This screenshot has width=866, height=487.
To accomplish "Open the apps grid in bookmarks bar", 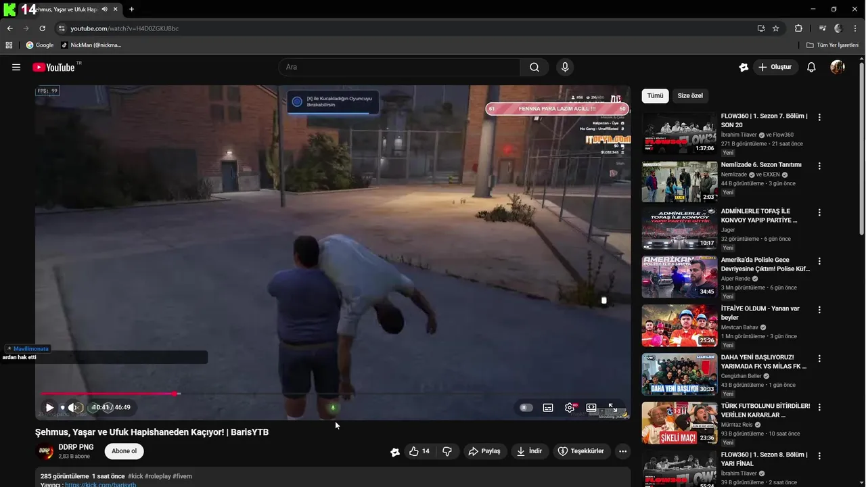I will coord(9,45).
